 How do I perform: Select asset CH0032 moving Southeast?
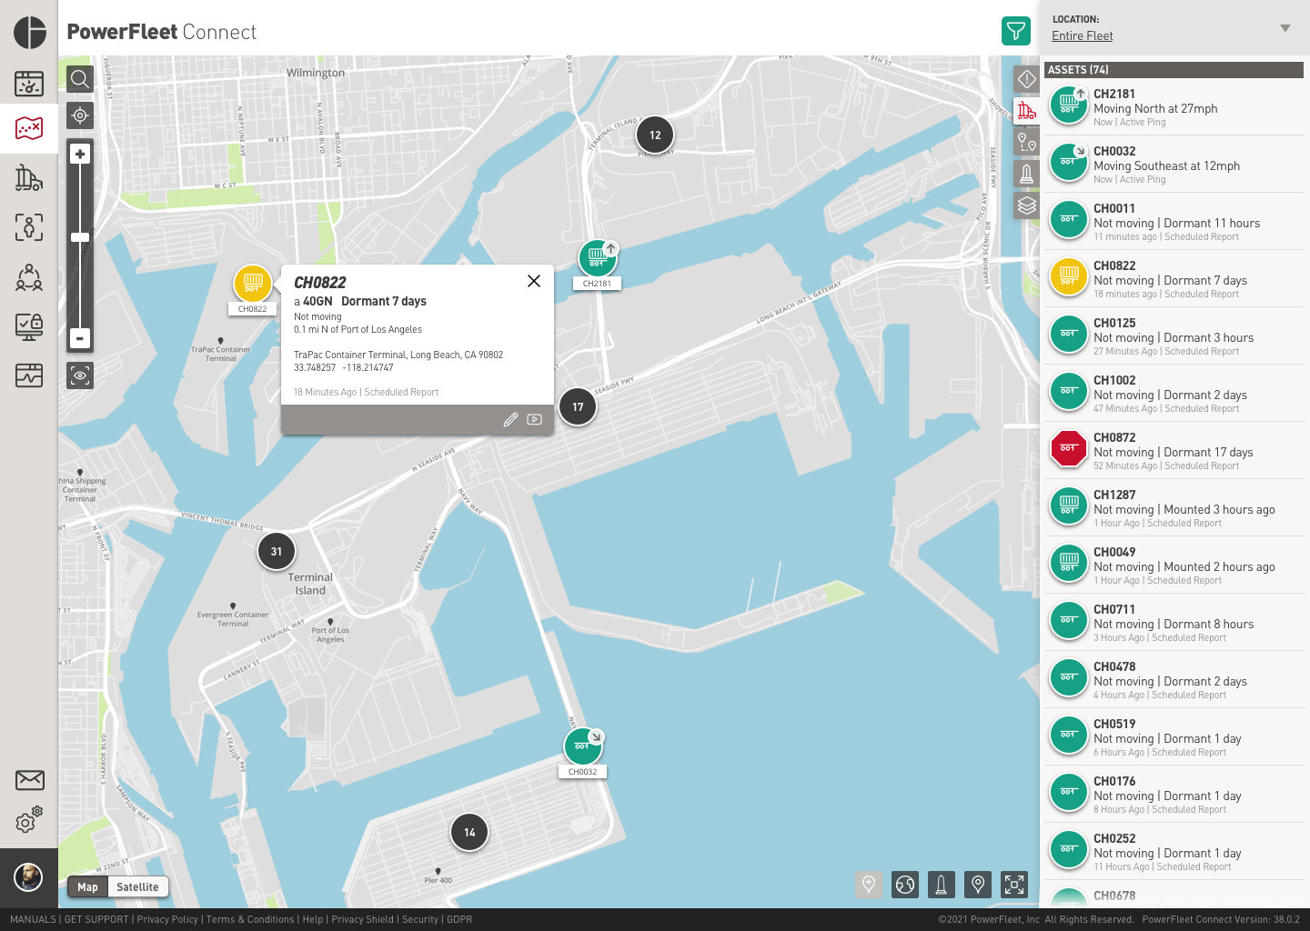[x=1174, y=165]
